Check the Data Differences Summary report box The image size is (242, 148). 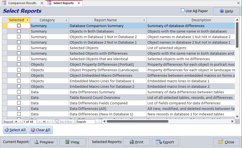19,92
